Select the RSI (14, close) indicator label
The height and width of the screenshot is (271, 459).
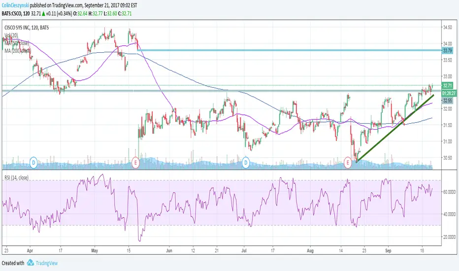point(16,177)
